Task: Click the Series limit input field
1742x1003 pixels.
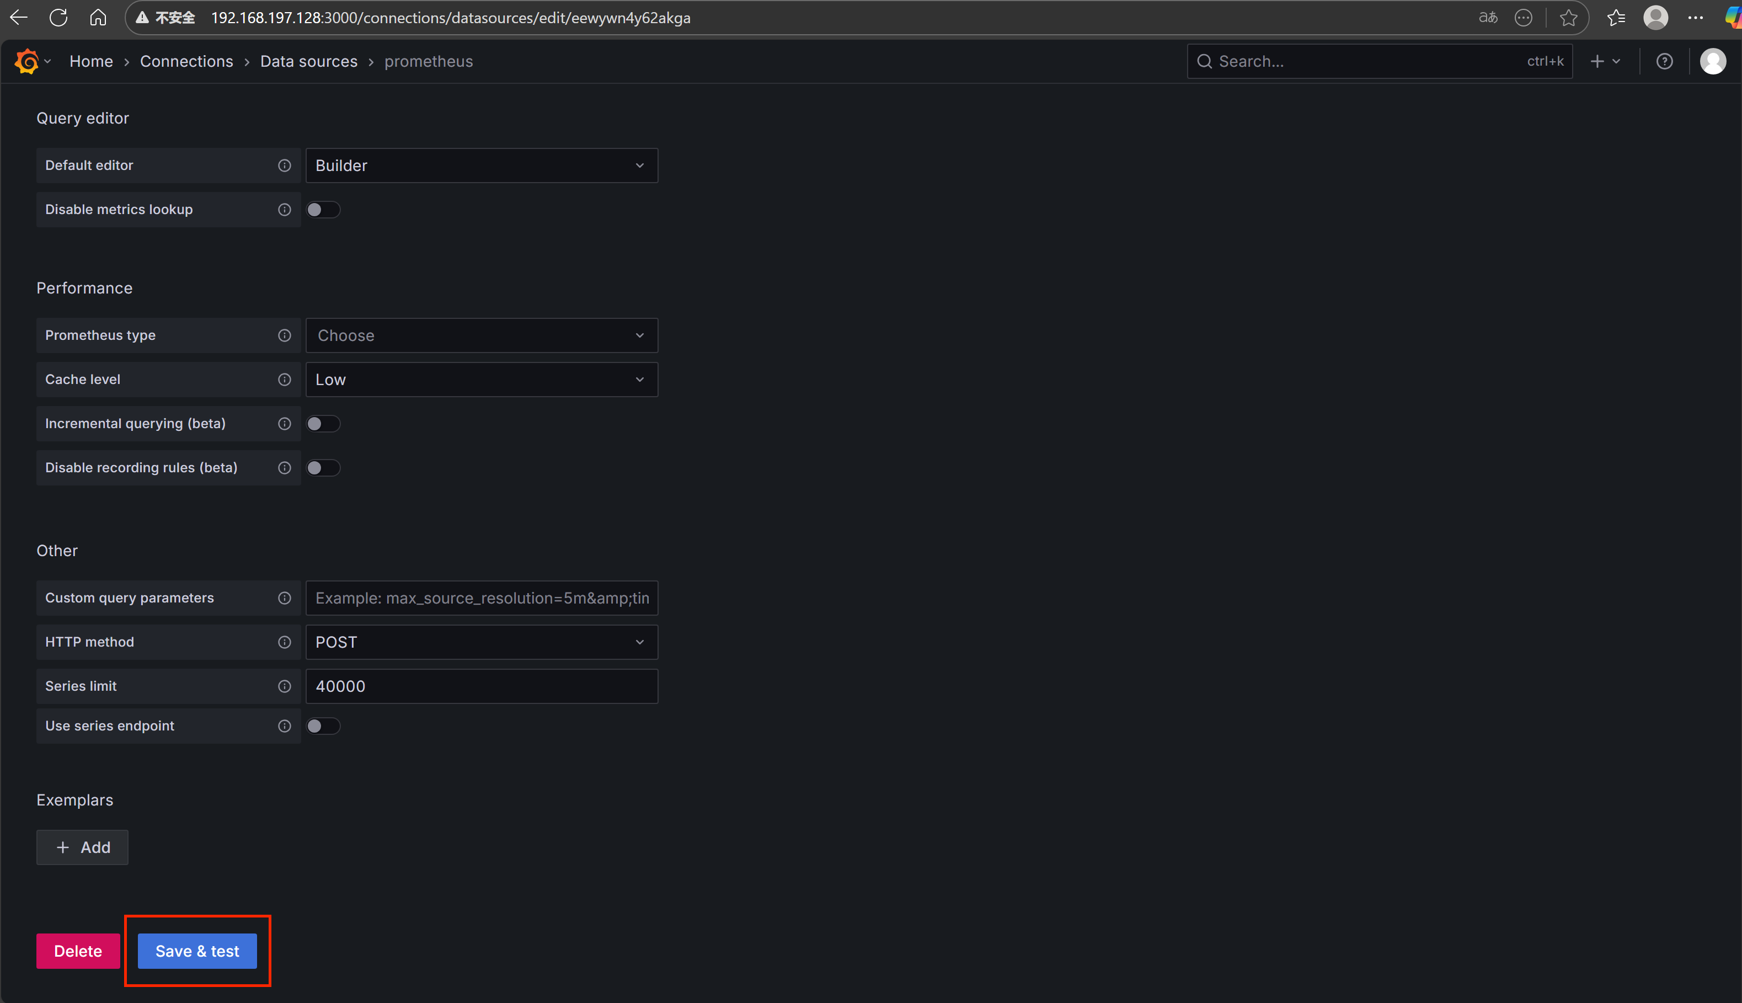Action: coord(482,686)
